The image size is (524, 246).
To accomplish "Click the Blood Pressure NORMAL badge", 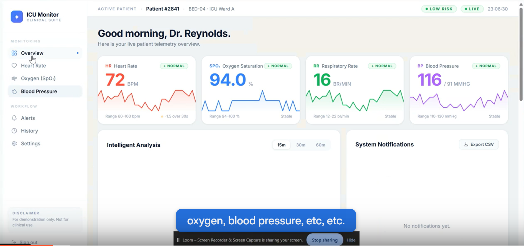I will pos(486,66).
